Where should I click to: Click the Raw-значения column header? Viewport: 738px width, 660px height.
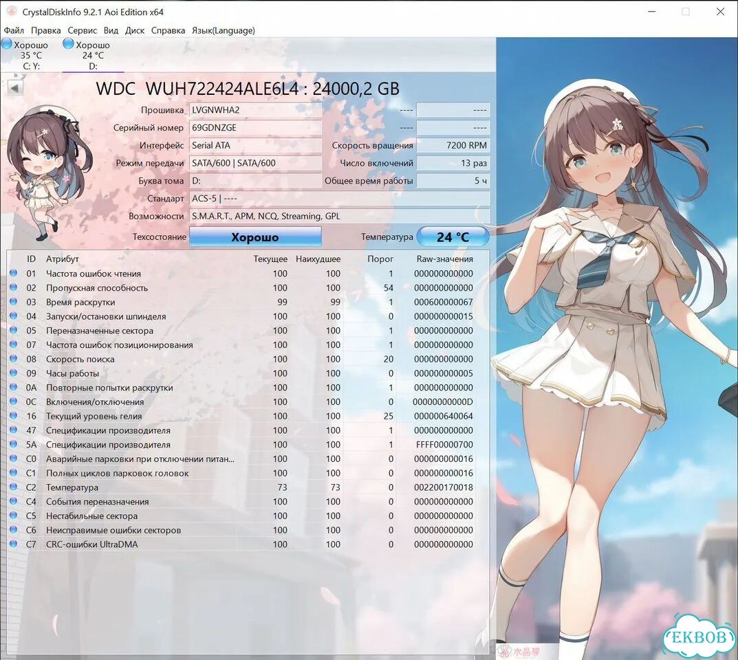pos(444,259)
